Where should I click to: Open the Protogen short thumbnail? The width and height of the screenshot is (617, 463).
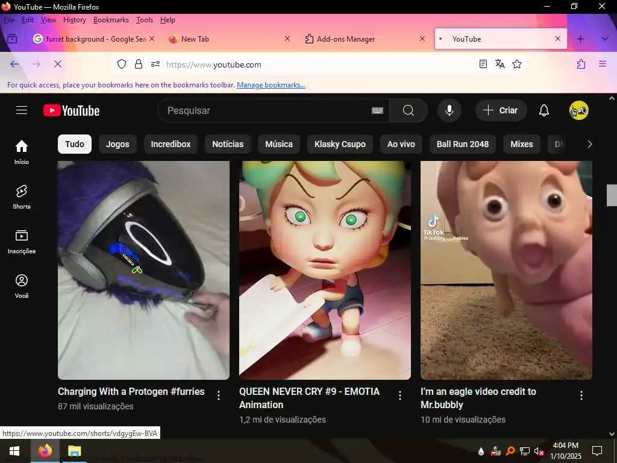(x=143, y=270)
